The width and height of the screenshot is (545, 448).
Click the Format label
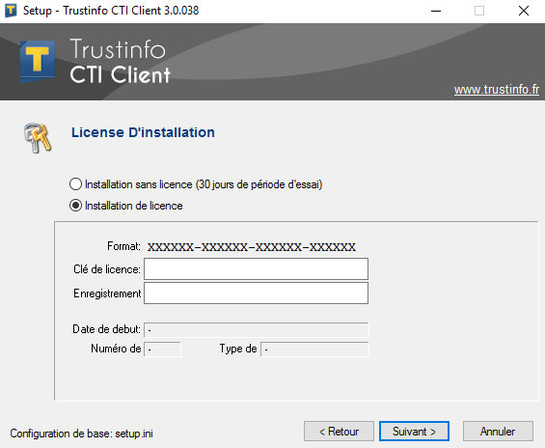[x=123, y=246]
